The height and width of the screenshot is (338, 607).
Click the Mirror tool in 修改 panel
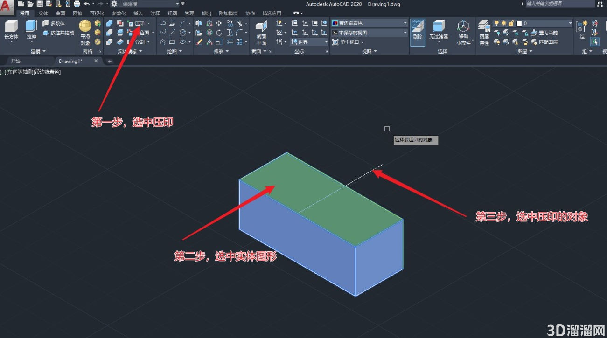[199, 23]
